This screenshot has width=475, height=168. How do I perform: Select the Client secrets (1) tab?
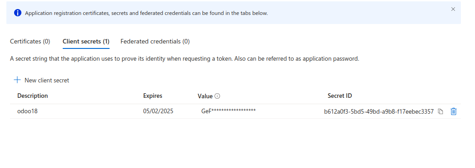86,42
